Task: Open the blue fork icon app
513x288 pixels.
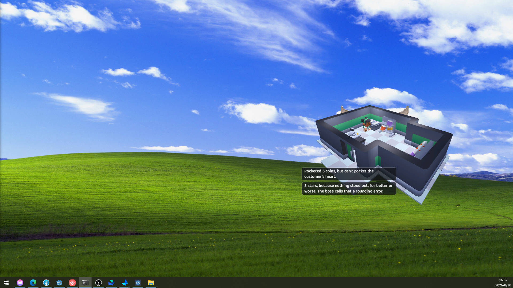Action: coord(46,283)
